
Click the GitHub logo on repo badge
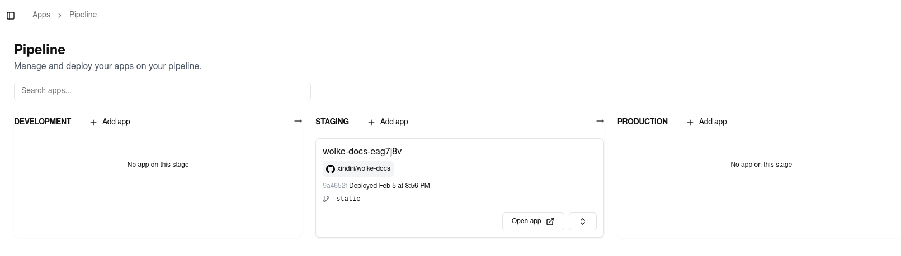pyautogui.click(x=331, y=169)
